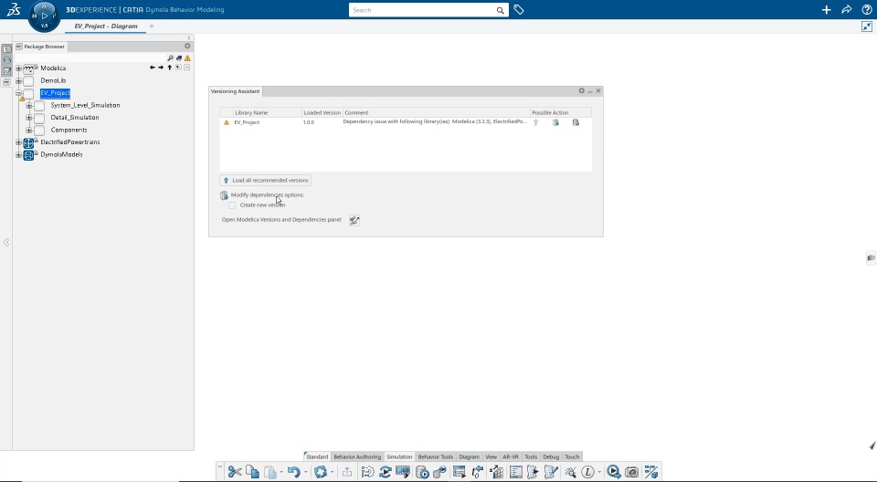Switch to the Behavior Authoring tab
877x482 pixels.
pos(357,456)
